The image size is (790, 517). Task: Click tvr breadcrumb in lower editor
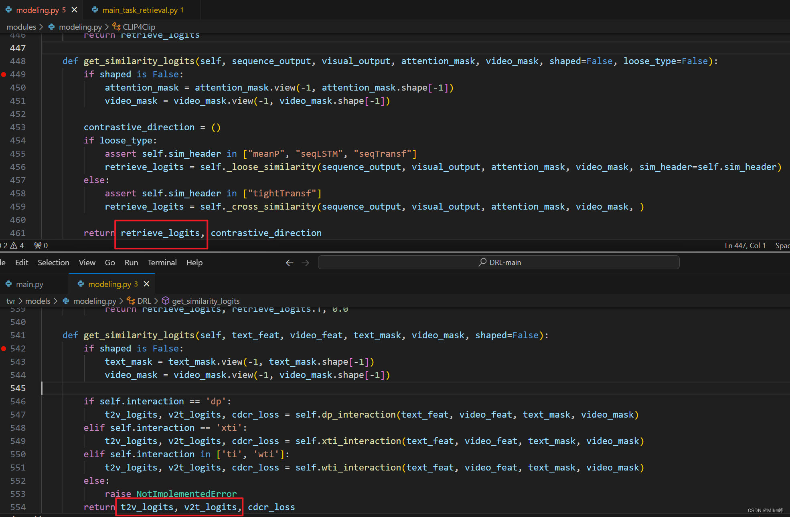(11, 301)
